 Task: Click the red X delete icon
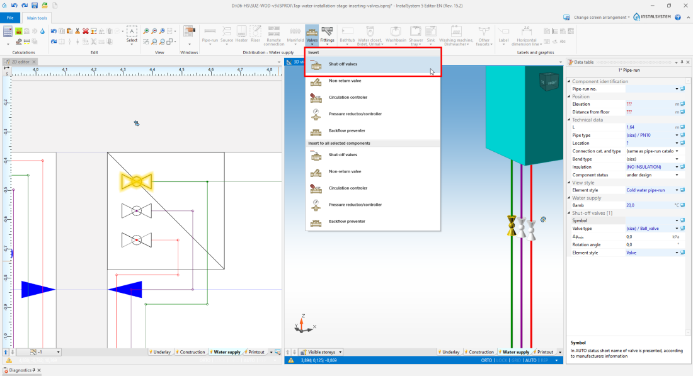point(86,31)
